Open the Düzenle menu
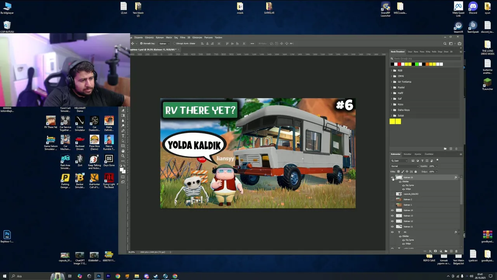Viewport: 497px width, 280px height. (x=139, y=38)
